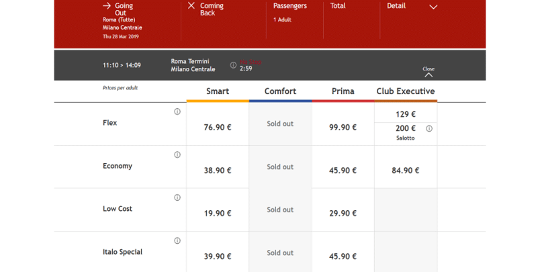The width and height of the screenshot is (544, 272).
Task: Click the Going Out arrow icon
Action: point(107,6)
